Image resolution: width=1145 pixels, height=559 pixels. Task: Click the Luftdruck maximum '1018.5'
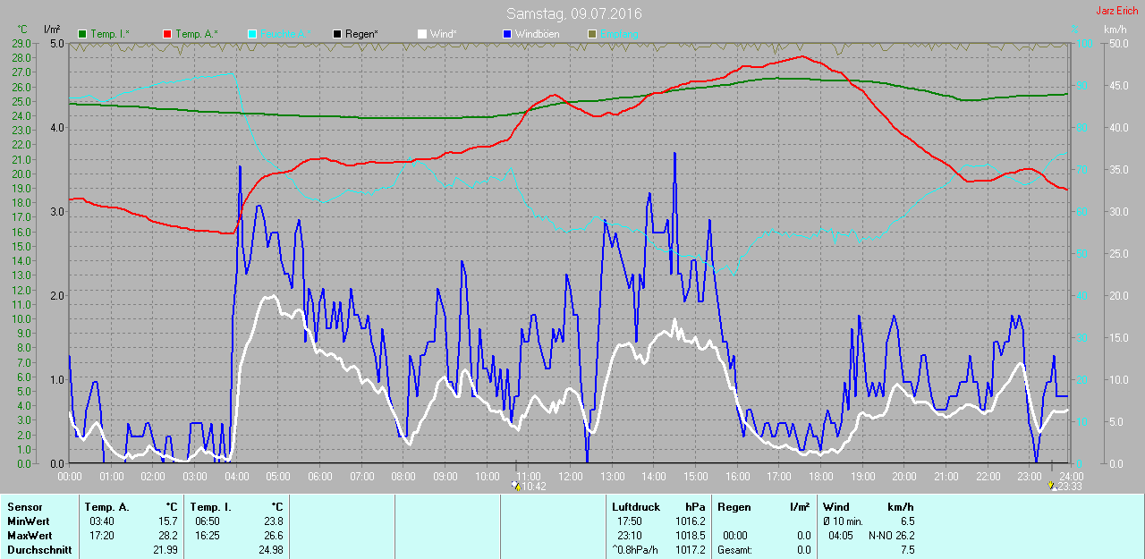click(691, 536)
